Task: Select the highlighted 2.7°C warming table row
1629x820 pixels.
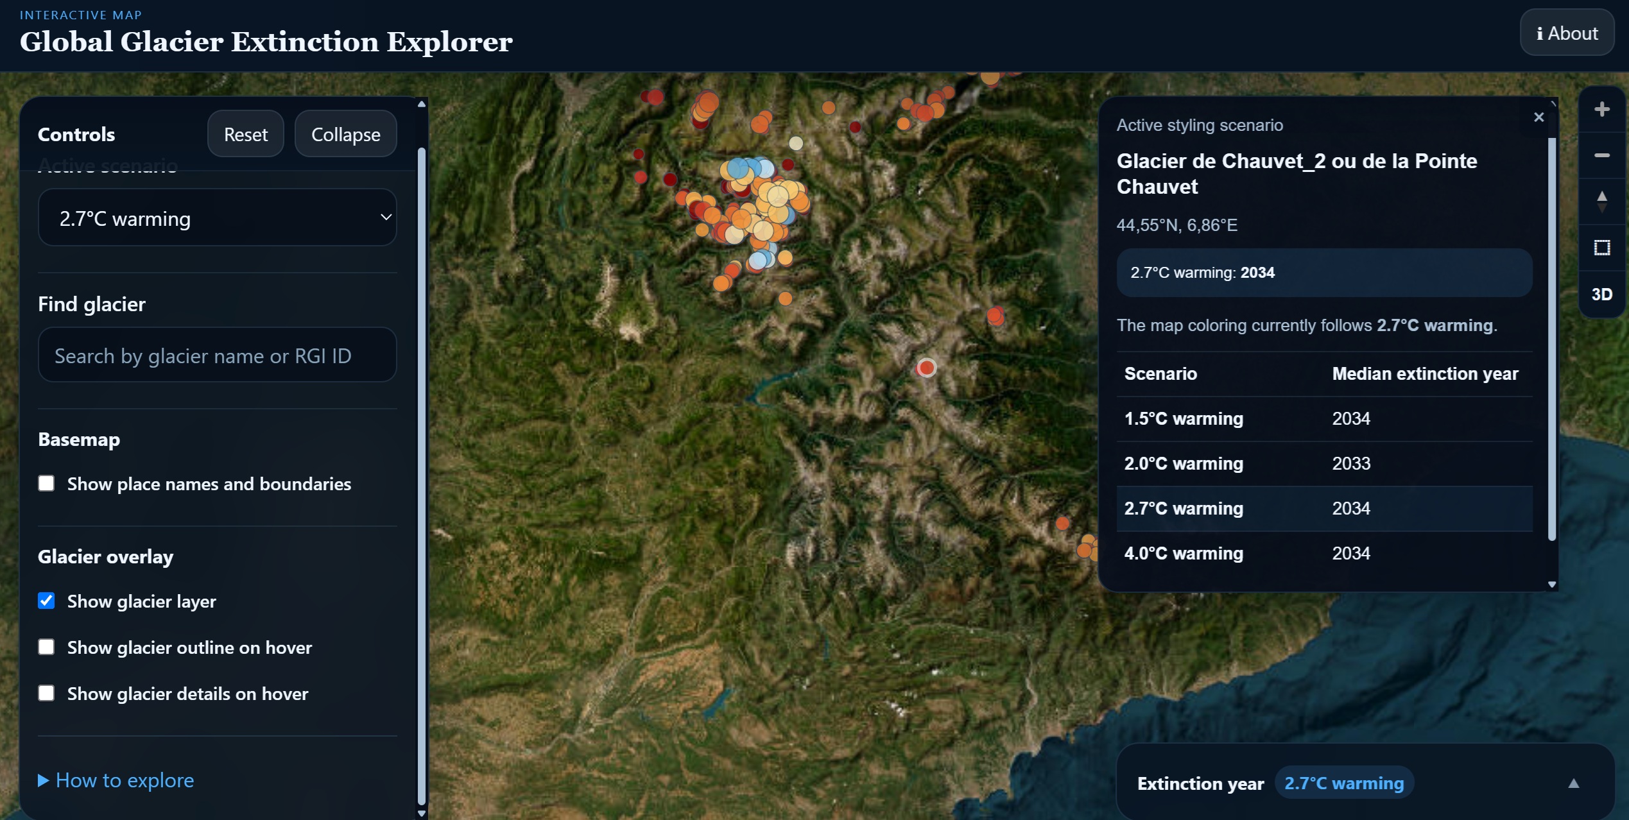Action: (1324, 508)
